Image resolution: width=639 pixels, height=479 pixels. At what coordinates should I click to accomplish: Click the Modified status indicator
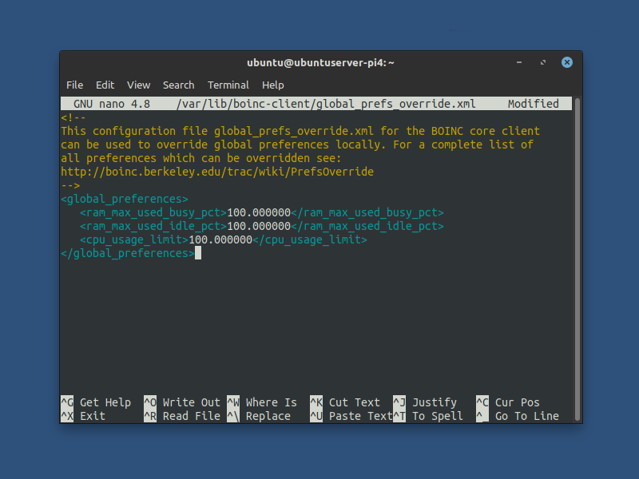pyautogui.click(x=533, y=104)
